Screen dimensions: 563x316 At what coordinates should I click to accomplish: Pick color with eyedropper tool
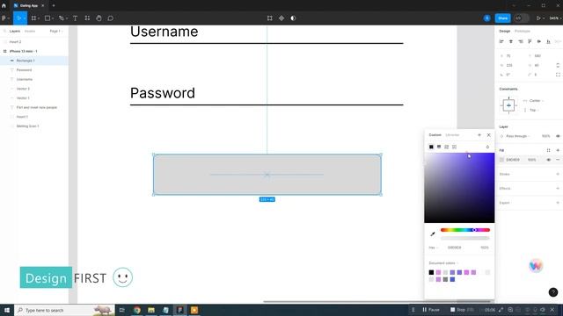tap(433, 234)
